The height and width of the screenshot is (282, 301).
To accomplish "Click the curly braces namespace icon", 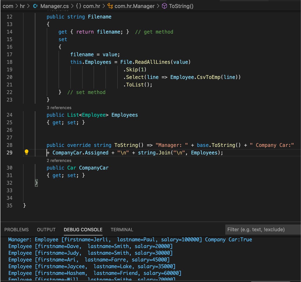I will [x=78, y=6].
